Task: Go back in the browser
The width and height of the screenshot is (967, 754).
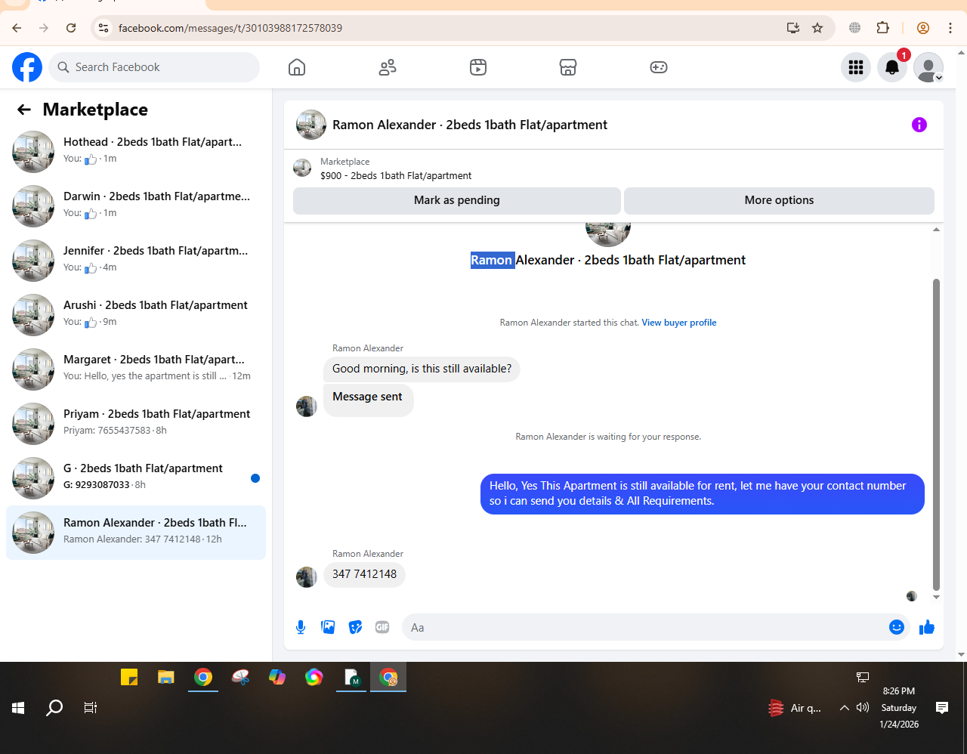Action: 17,28
